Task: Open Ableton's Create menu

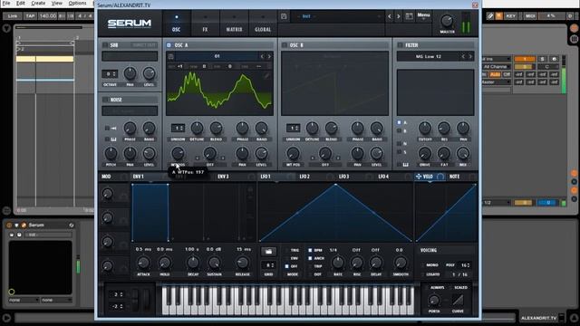Action: tap(38, 3)
